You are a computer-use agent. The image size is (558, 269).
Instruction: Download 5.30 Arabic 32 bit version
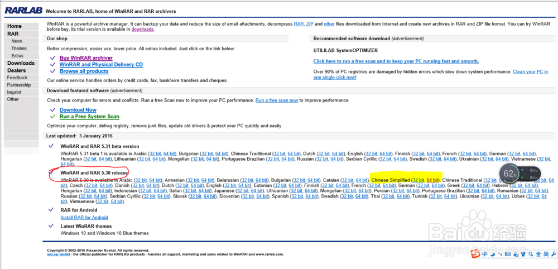pyautogui.click(x=141, y=180)
